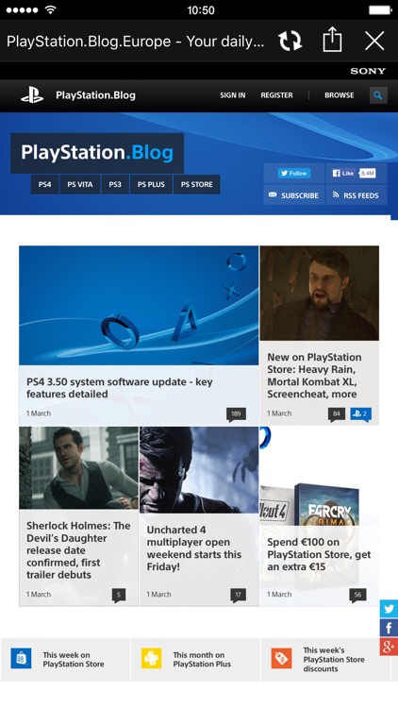398x708 pixels.
Task: Open 17 comments bubble on Uncharted 4
Action: pos(239,595)
